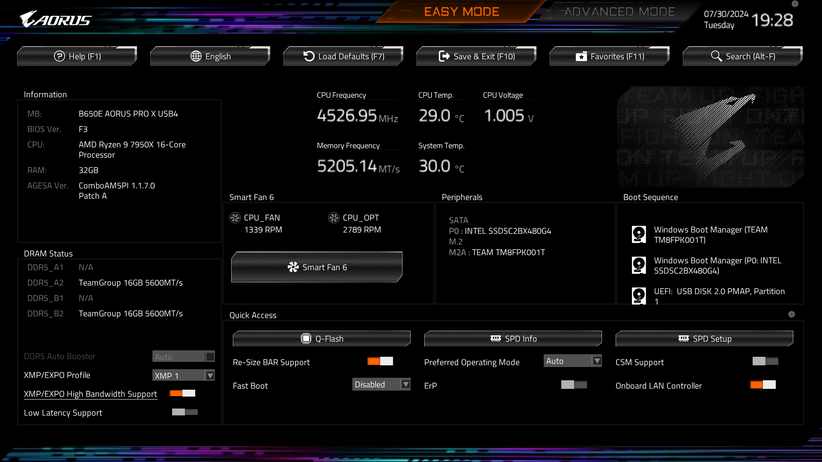822x462 pixels.
Task: Turn off the Onboard LAN Controller switch
Action: pyautogui.click(x=762, y=385)
